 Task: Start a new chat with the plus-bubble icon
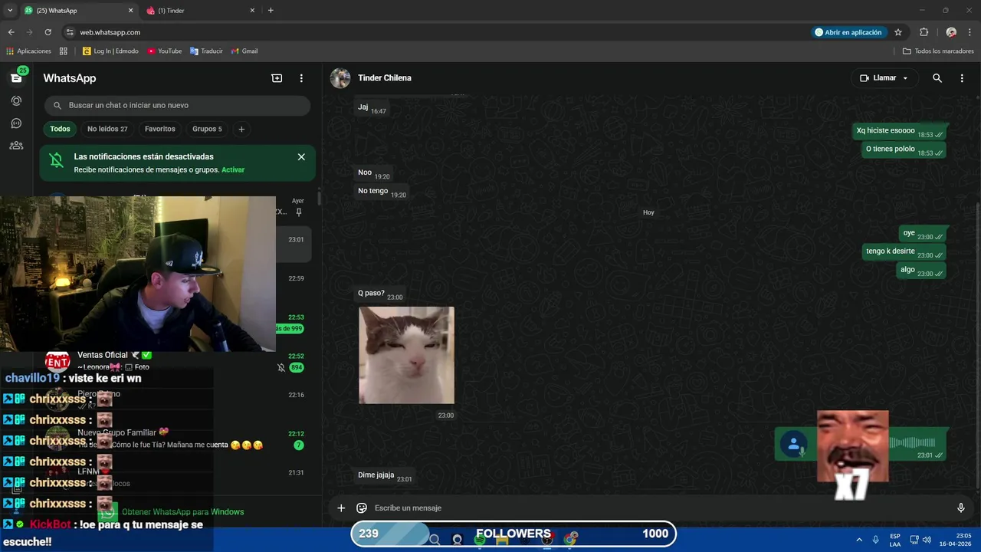[277, 78]
